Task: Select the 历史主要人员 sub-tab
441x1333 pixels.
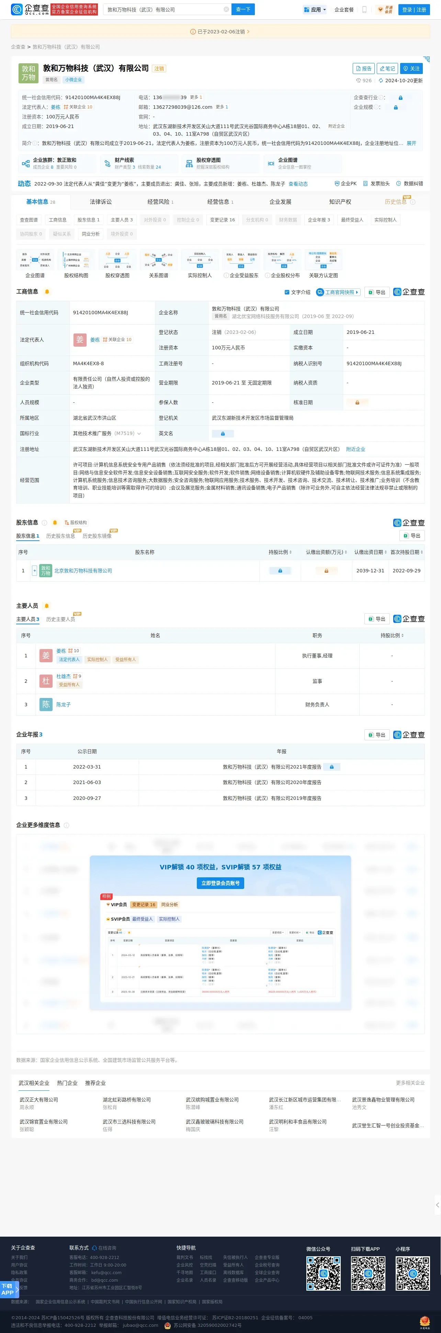Action: point(60,620)
